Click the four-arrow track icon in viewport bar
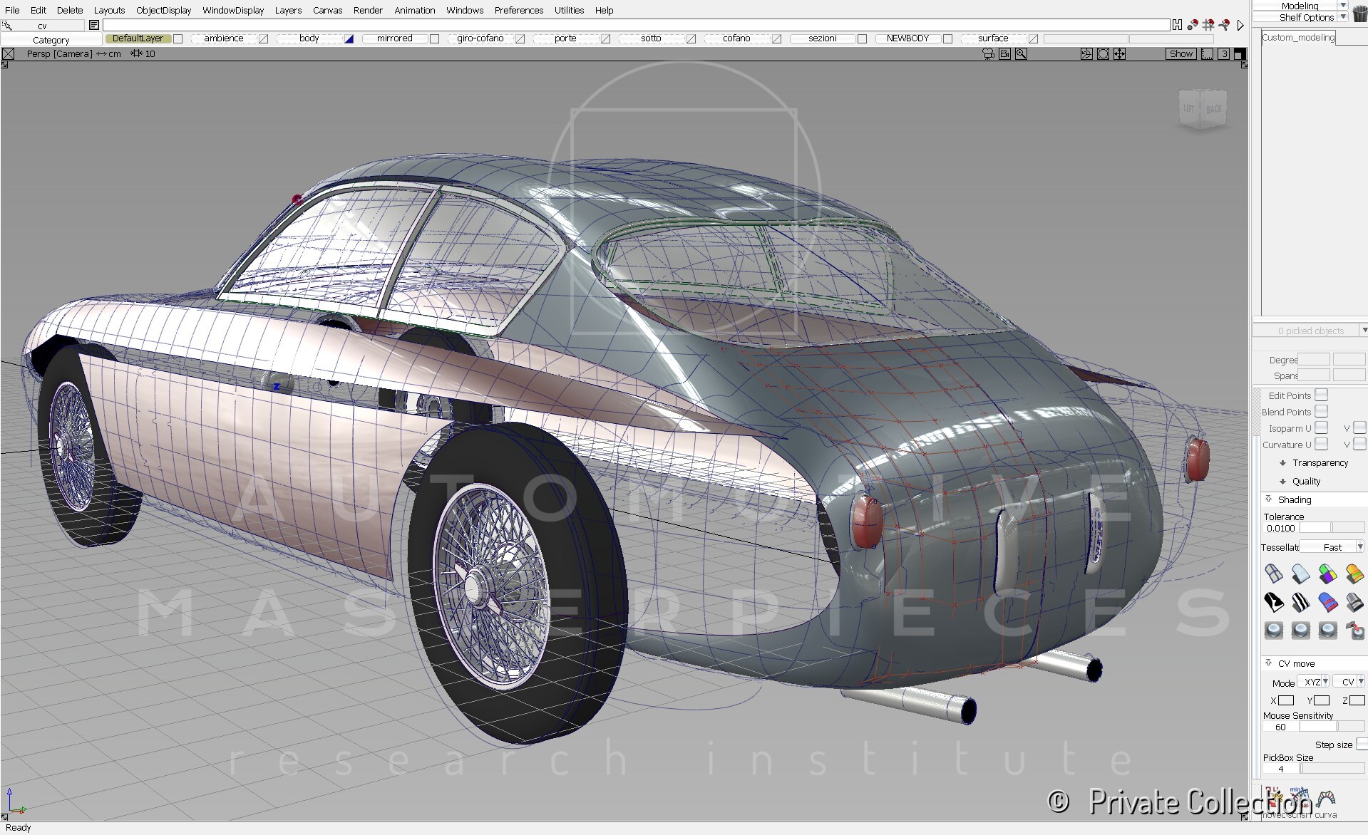This screenshot has height=835, width=1368. pos(1120,54)
